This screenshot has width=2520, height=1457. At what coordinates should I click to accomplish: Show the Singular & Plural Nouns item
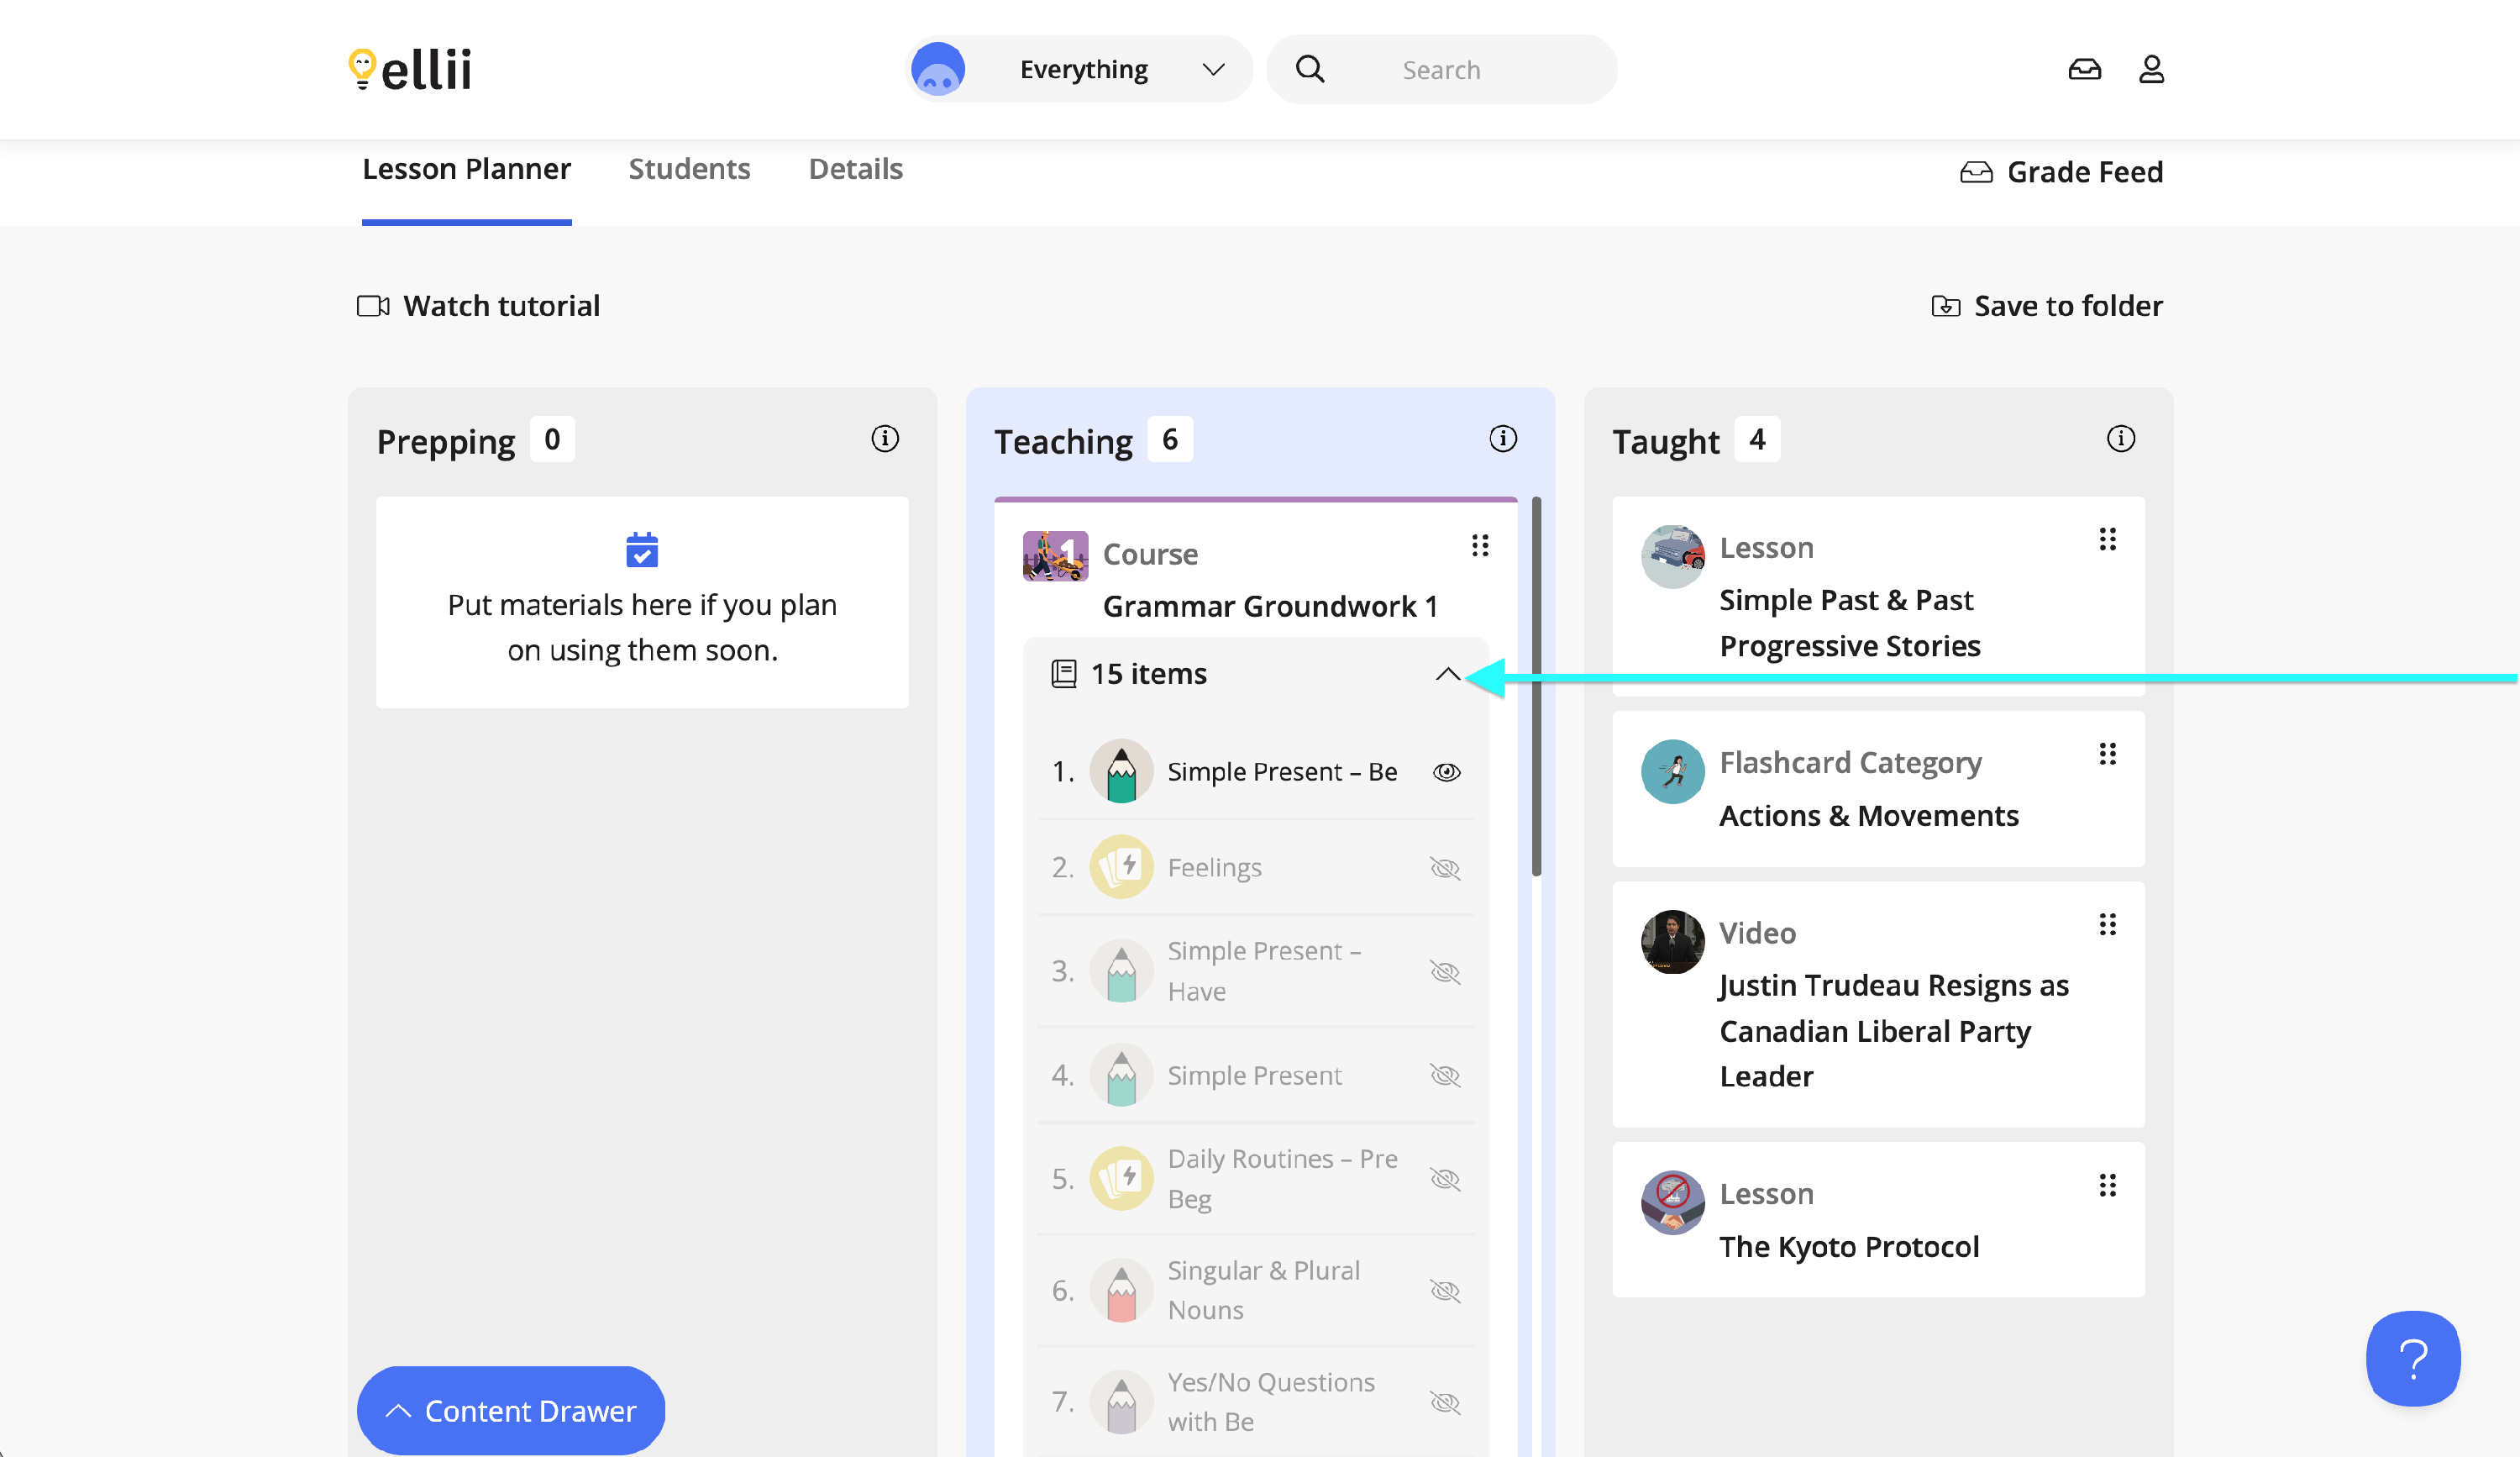coord(1445,1291)
